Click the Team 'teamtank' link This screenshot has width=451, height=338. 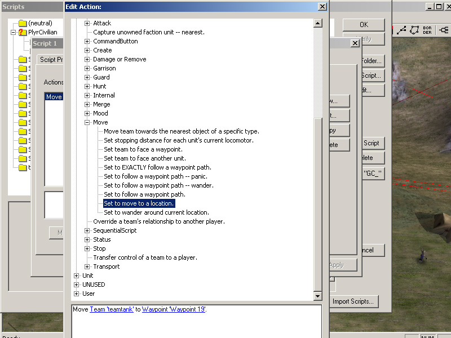click(112, 309)
